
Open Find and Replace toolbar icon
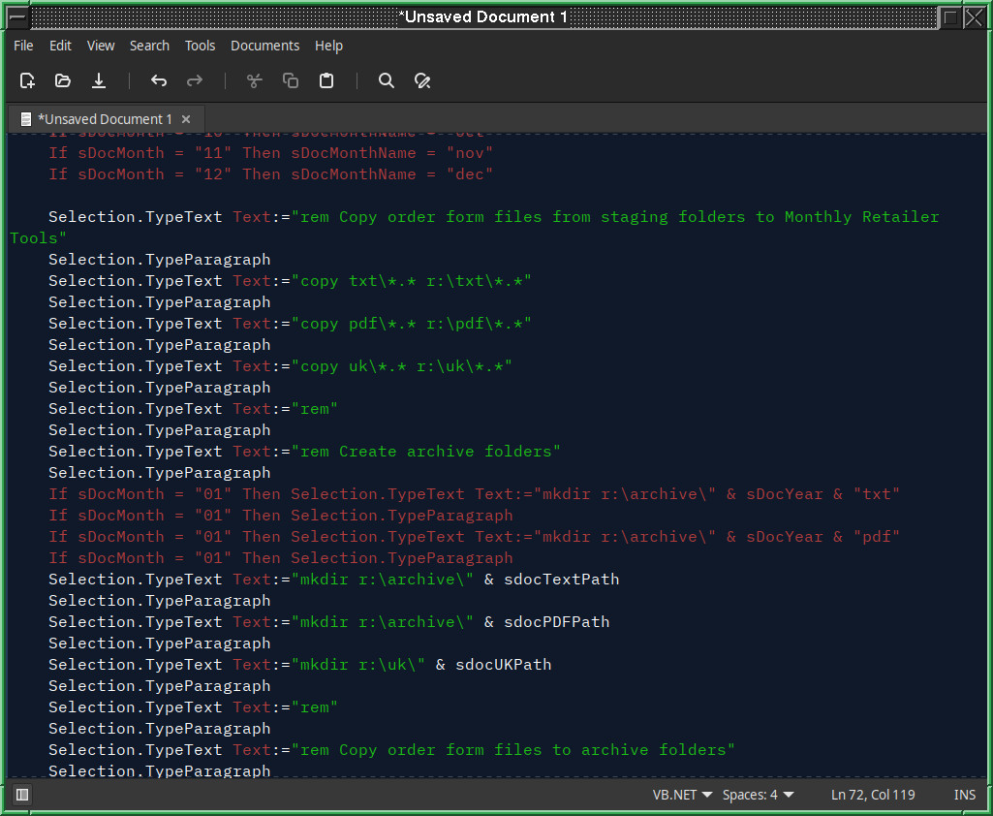(422, 81)
